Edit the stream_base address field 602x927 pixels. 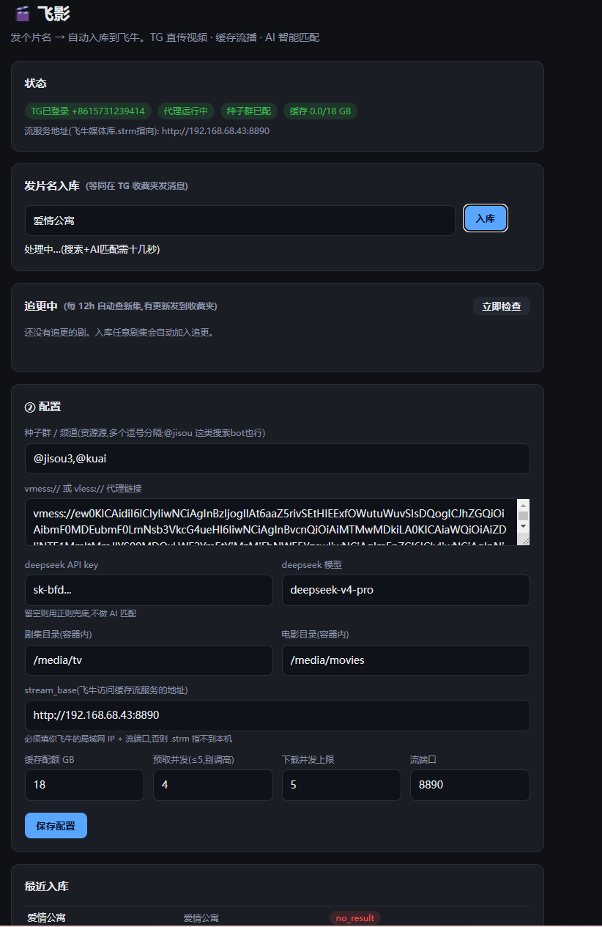[277, 715]
